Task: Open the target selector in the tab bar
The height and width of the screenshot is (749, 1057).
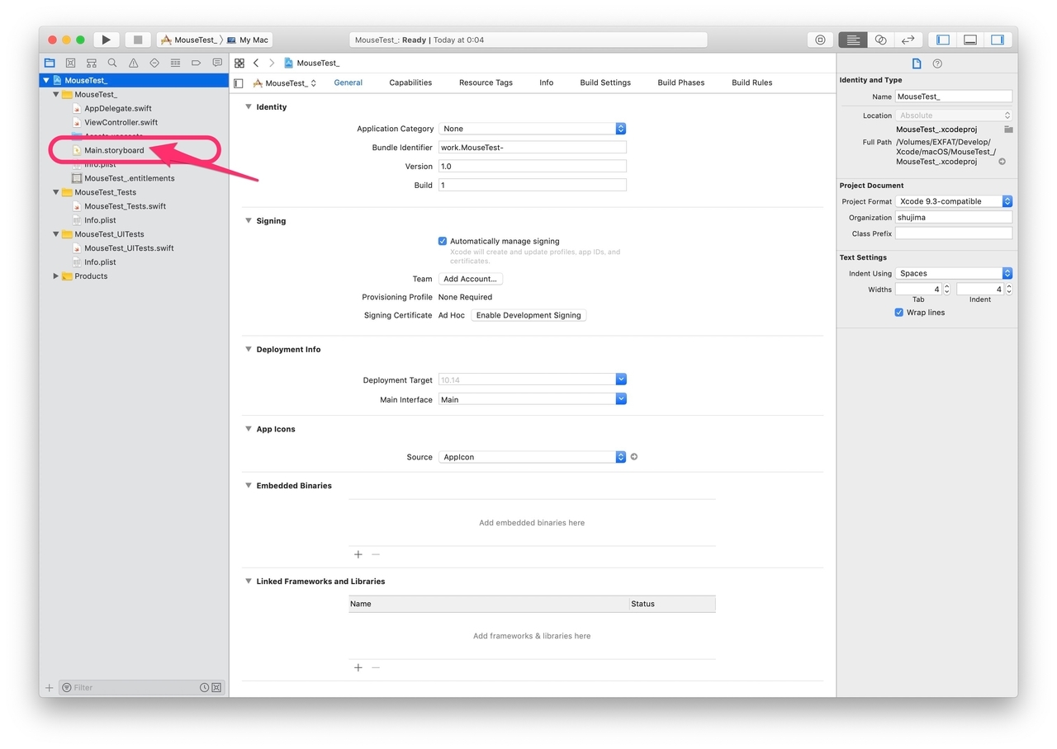Action: coord(285,83)
